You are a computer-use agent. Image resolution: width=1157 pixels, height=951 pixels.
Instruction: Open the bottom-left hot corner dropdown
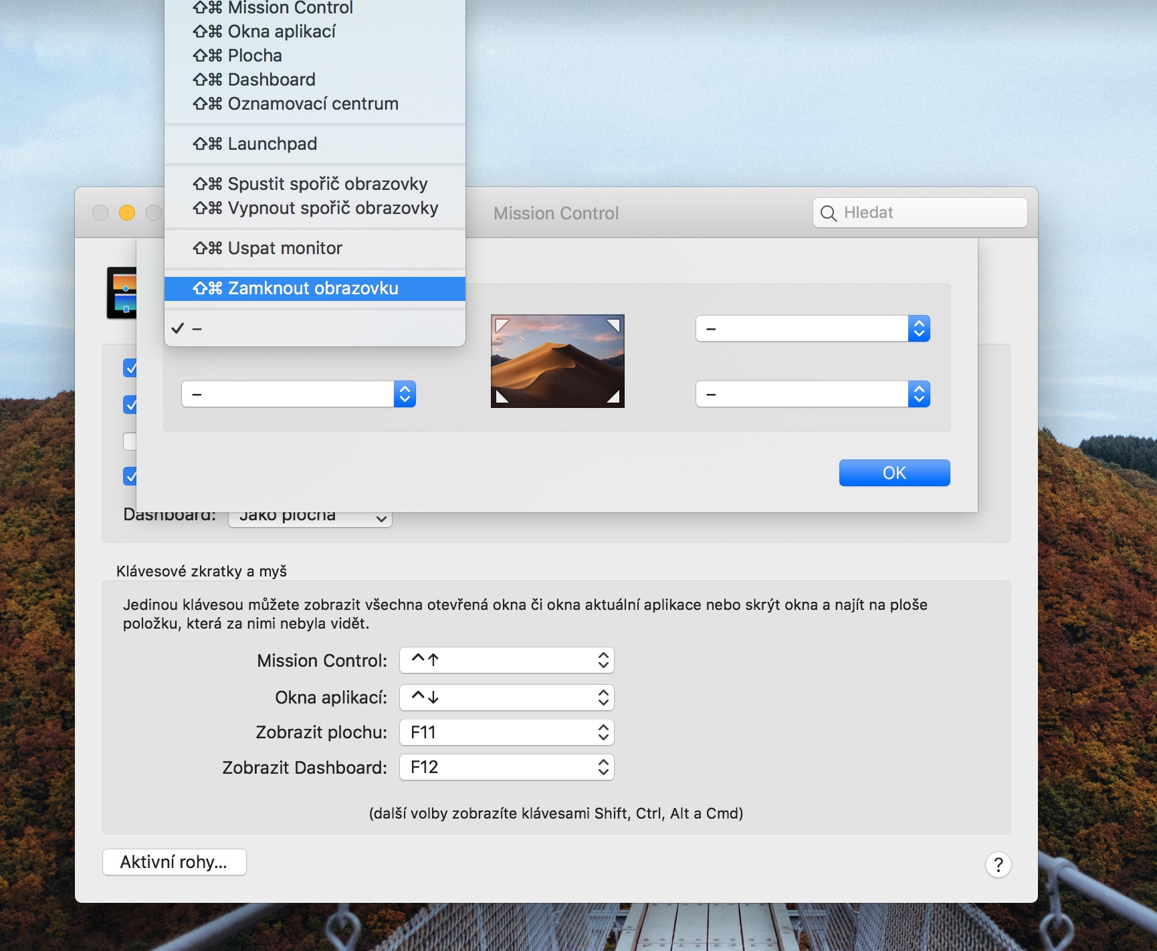tap(298, 394)
